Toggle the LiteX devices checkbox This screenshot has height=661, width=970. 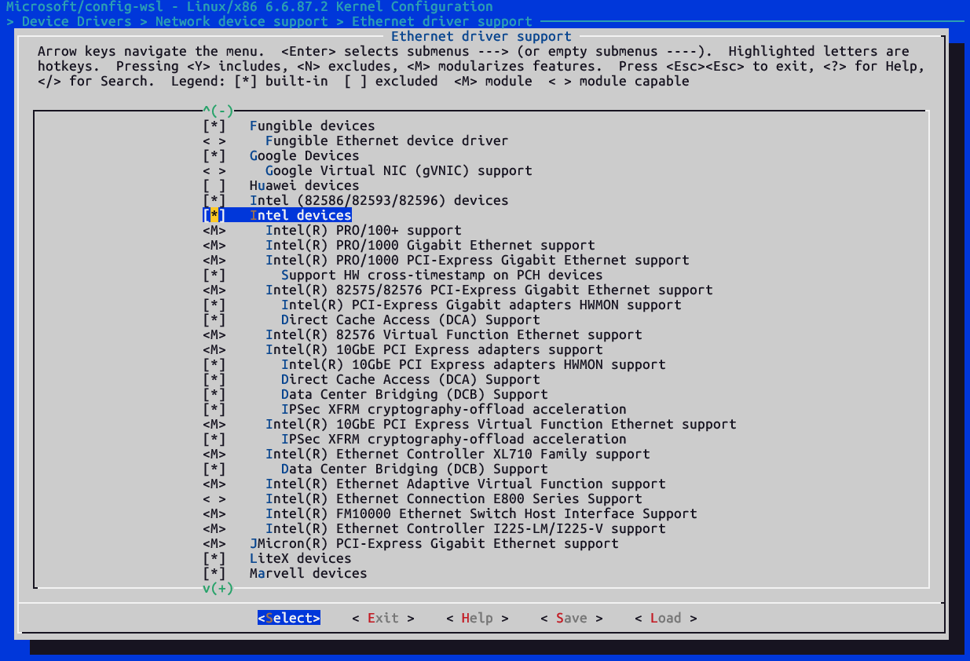[x=214, y=558]
